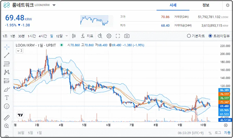Set the date range to 1일

(x=39, y=133)
